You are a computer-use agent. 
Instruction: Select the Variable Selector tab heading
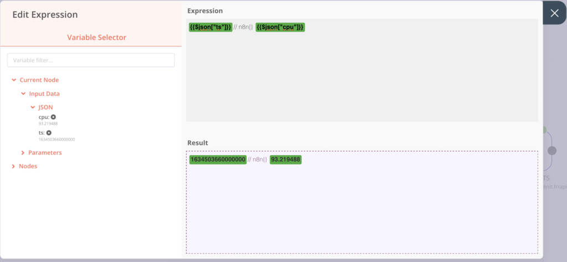[x=96, y=37]
